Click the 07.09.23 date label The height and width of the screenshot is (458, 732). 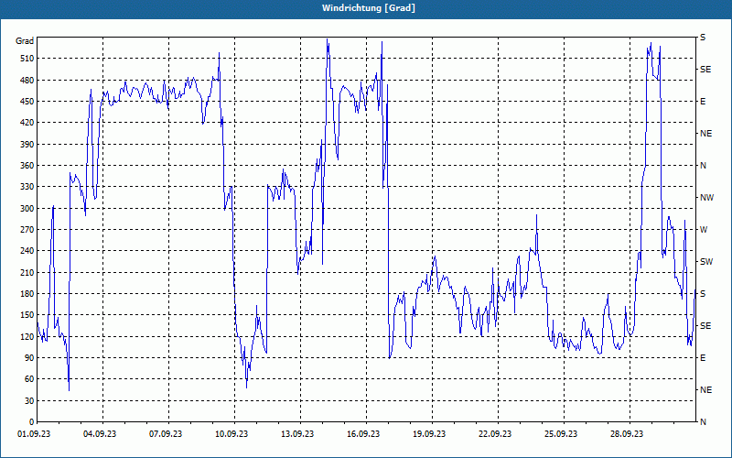(166, 434)
